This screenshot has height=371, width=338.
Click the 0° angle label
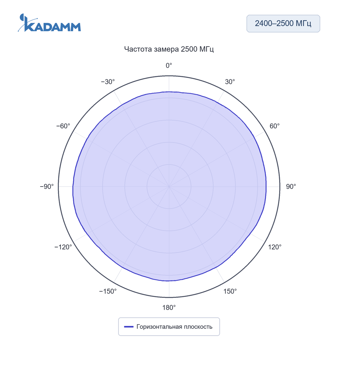pos(169,66)
